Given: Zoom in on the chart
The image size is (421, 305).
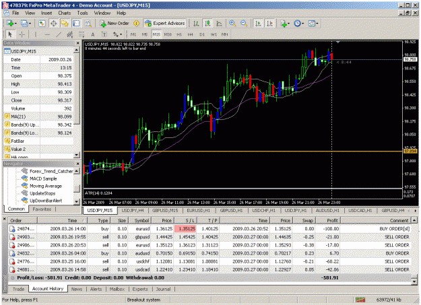Looking at the screenshot, I should coord(232,24).
